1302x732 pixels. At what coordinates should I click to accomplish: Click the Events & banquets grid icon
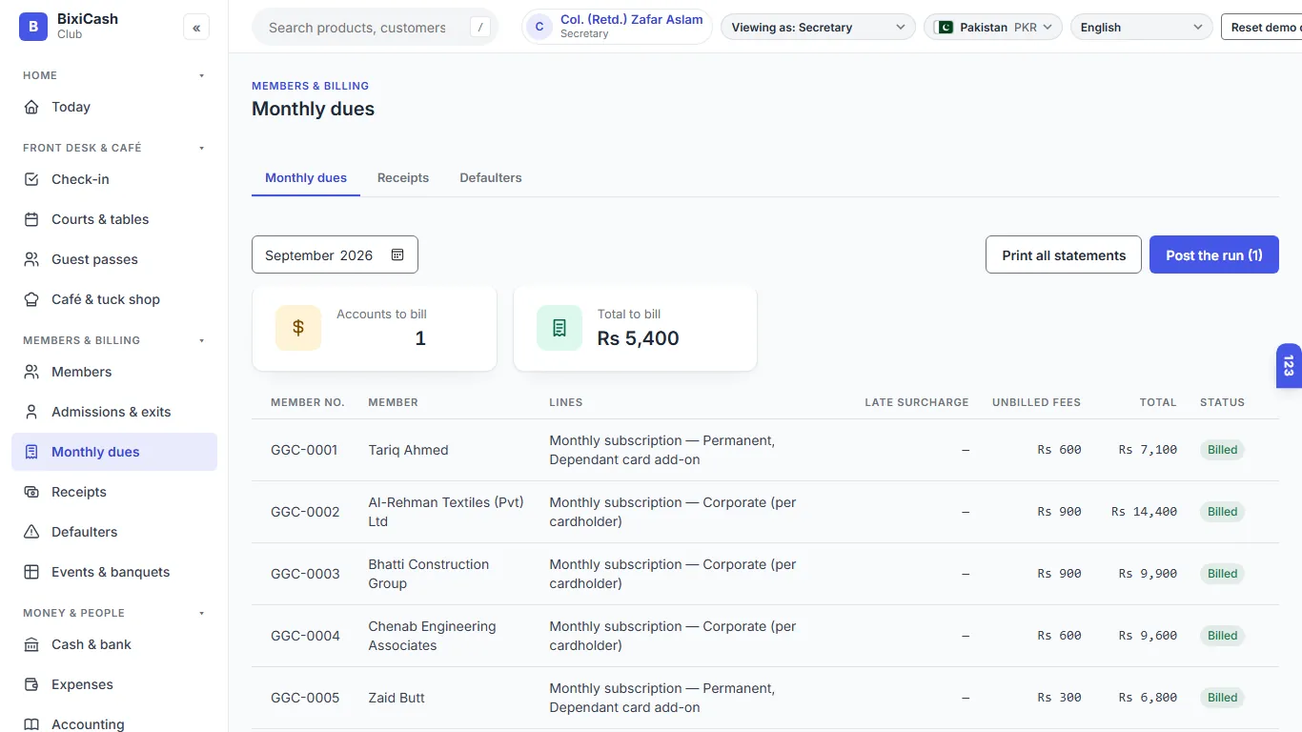point(31,572)
